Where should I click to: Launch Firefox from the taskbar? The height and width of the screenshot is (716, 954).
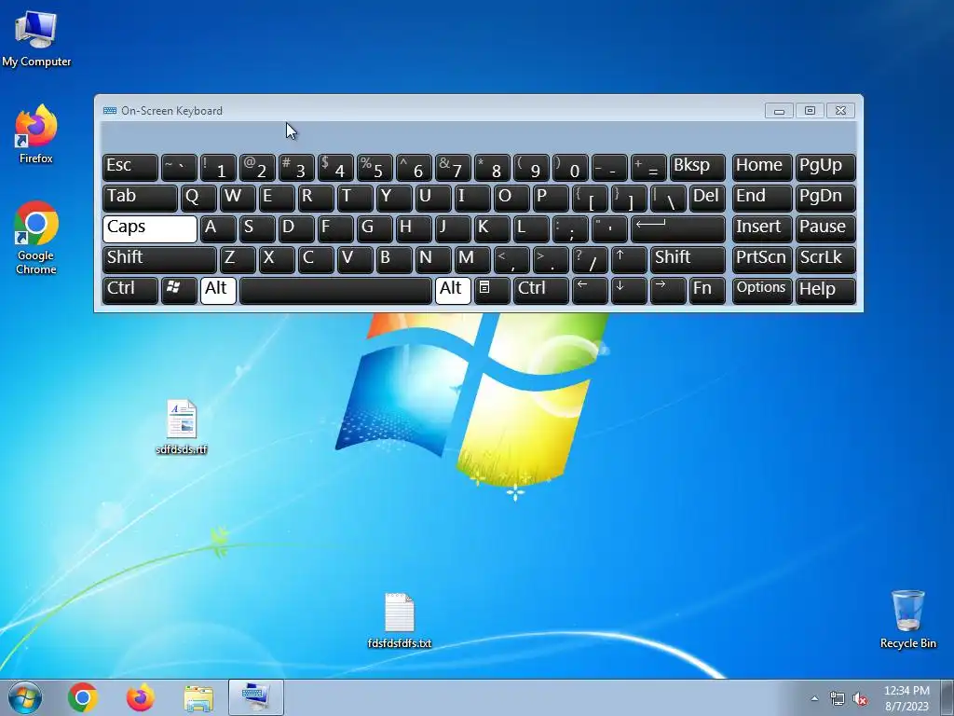pyautogui.click(x=140, y=697)
